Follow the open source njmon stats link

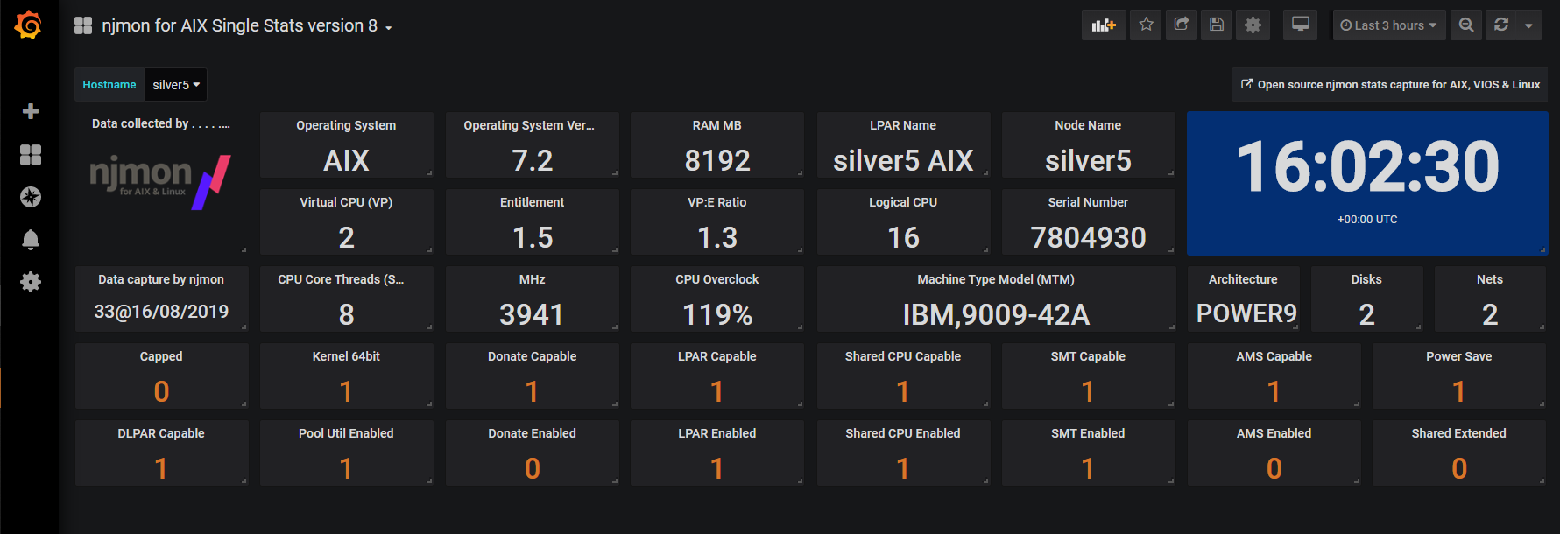tap(1390, 85)
